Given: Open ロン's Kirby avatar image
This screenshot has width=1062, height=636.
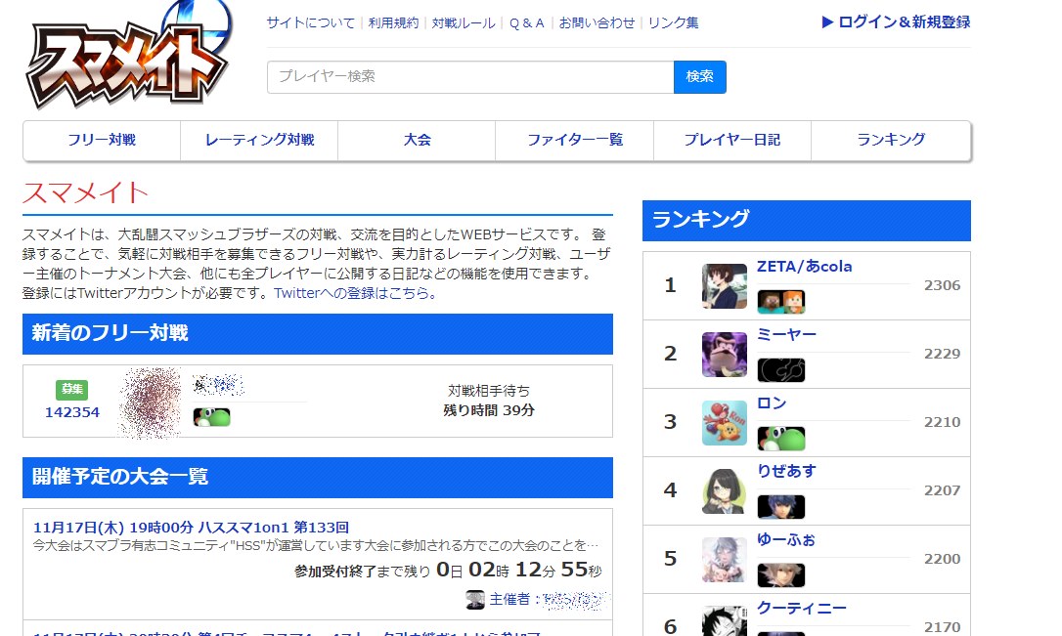Looking at the screenshot, I should tap(724, 423).
